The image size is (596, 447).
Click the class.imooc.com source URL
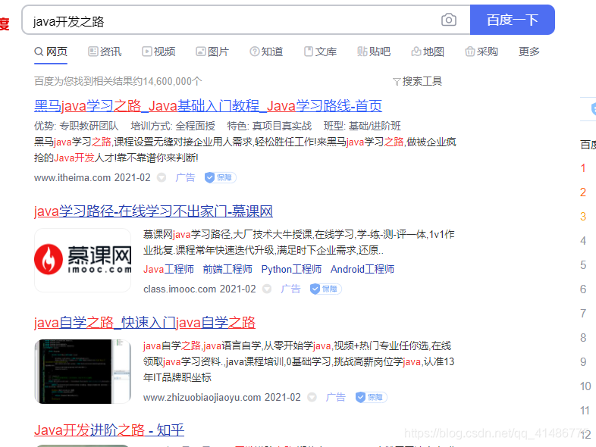(x=180, y=289)
